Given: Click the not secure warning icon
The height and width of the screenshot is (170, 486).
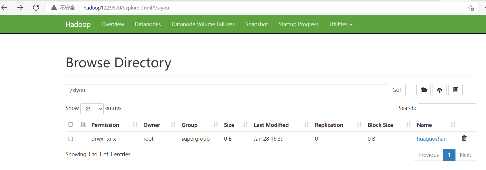Looking at the screenshot, I should pos(54,8).
